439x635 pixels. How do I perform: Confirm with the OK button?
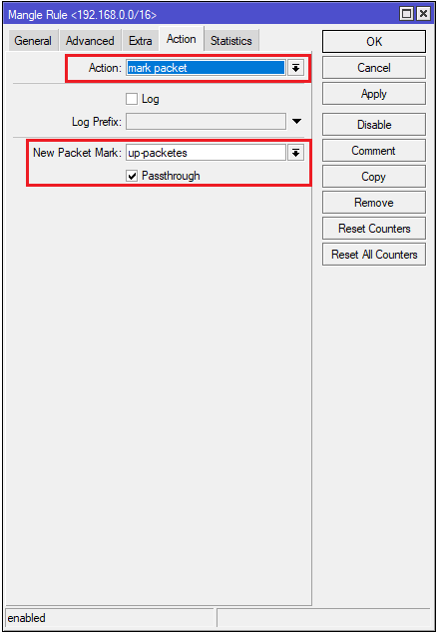(374, 41)
